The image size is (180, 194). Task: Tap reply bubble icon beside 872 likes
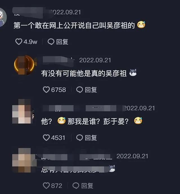coord(76,186)
